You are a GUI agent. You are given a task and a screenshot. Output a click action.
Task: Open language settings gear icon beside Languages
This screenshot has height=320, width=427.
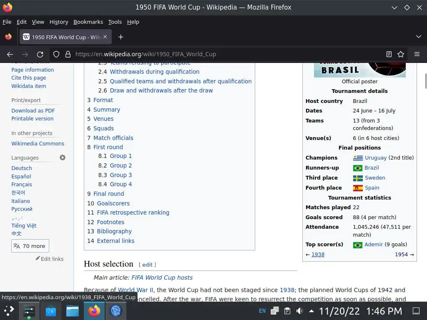coord(63,157)
